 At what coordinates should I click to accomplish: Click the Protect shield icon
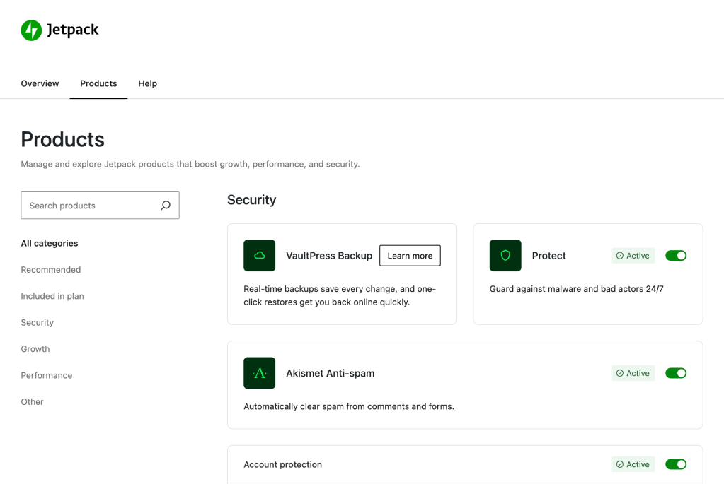pos(505,256)
